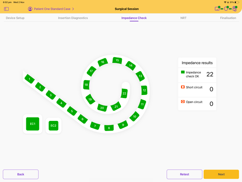Go Back to the previous step
Image resolution: width=242 pixels, height=182 pixels.
[x=21, y=174]
